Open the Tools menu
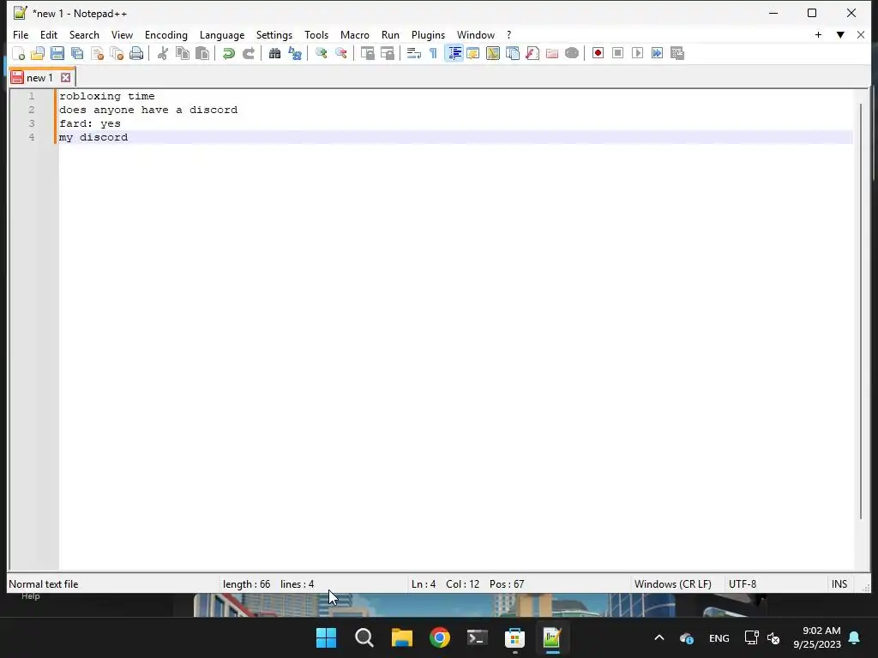Screen dimensions: 878x658 pos(316,34)
